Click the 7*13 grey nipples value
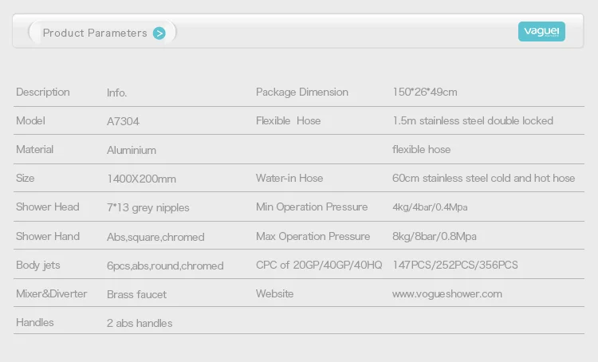The width and height of the screenshot is (598, 362). tap(148, 207)
